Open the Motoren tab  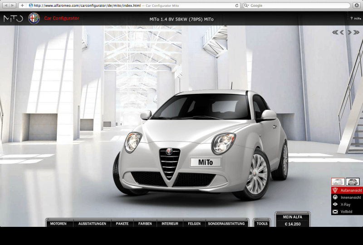pos(59,224)
